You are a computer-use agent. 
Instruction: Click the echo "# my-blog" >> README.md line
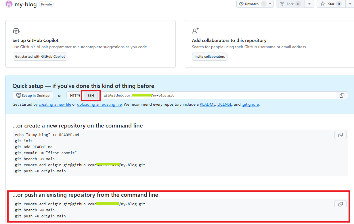[x=47, y=135]
